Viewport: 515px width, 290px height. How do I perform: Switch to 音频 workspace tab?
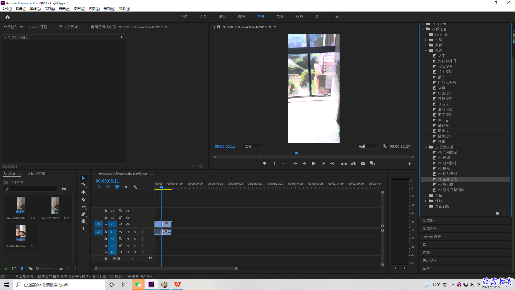[x=280, y=17]
